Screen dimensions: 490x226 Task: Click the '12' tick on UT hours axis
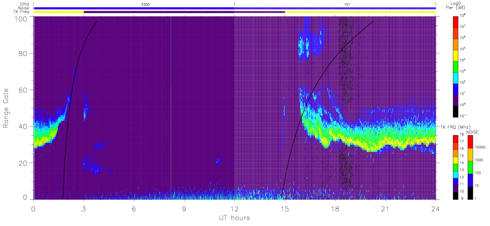[235, 209]
